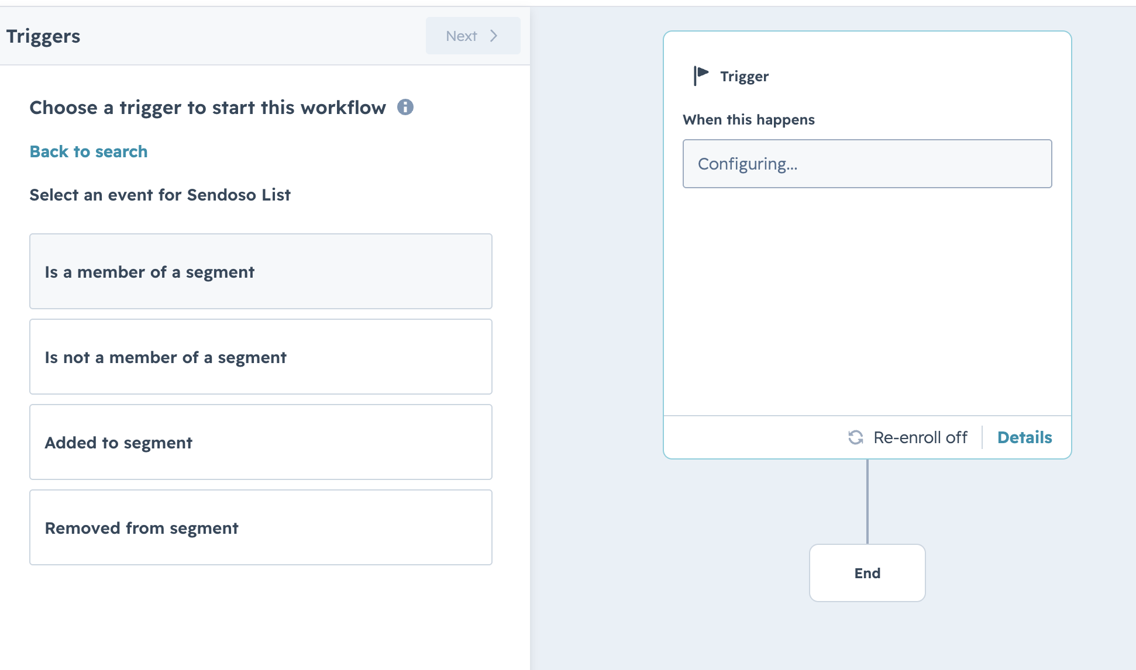This screenshot has height=670, width=1136.
Task: Pick the Added to segment event
Action: pyautogui.click(x=261, y=442)
